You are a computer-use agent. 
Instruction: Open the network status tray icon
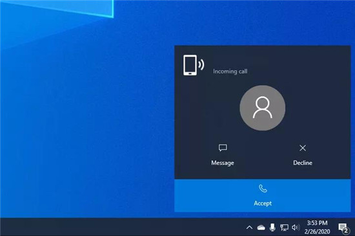coord(284,228)
